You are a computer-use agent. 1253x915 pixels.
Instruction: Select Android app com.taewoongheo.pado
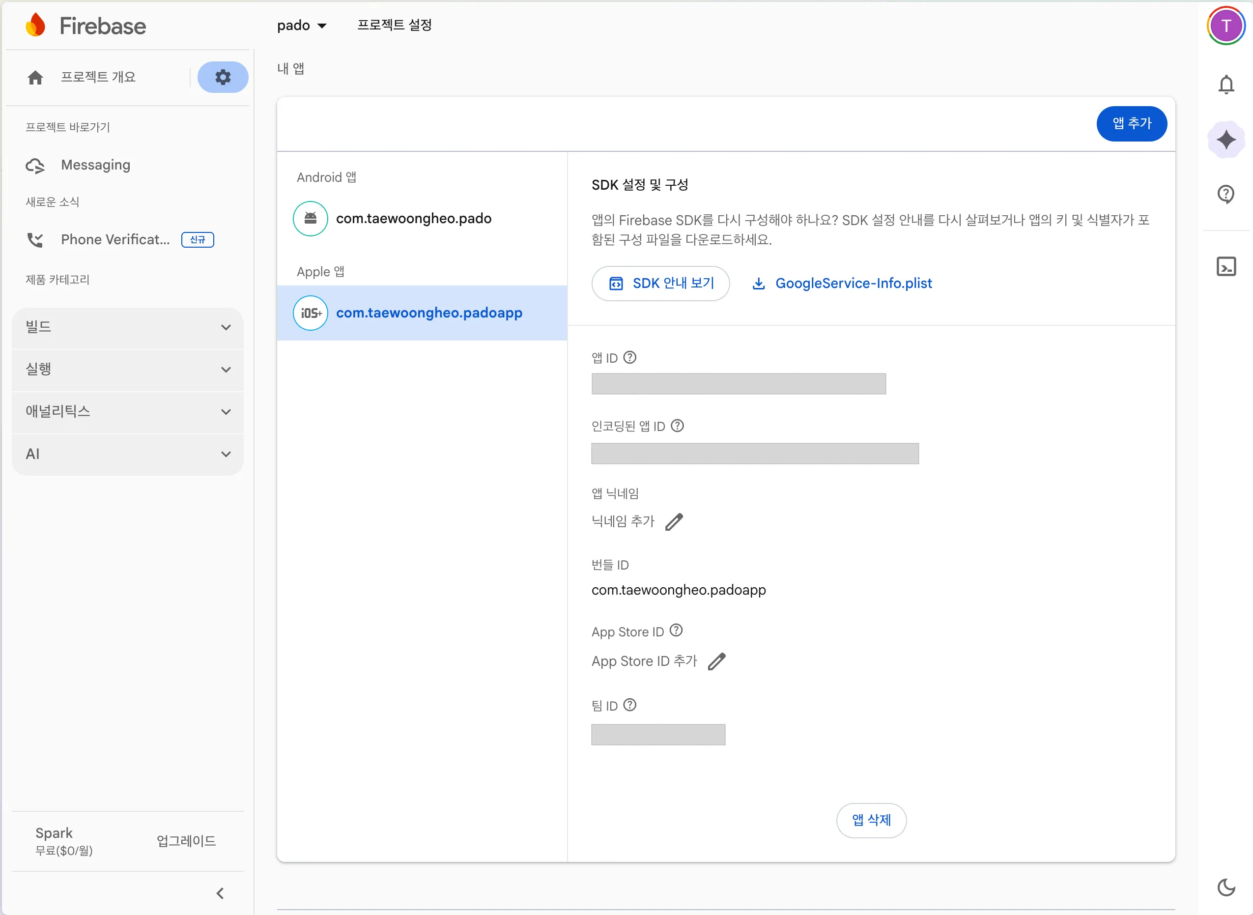(x=413, y=219)
